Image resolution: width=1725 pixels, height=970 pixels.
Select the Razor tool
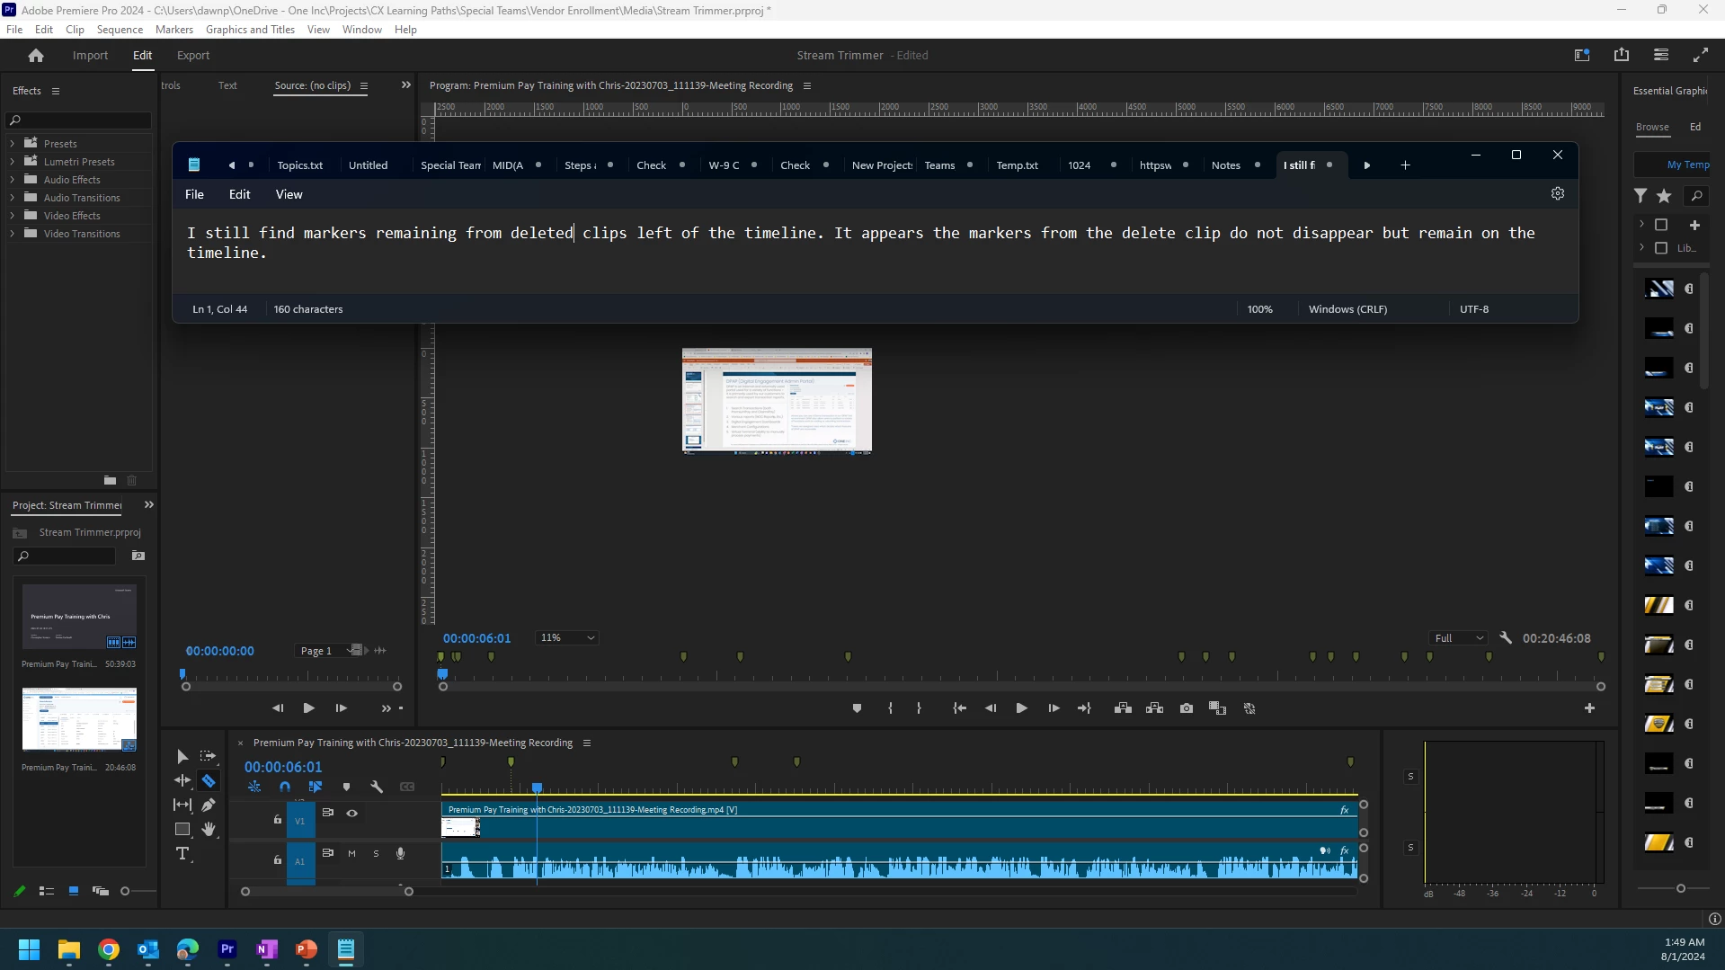[209, 780]
